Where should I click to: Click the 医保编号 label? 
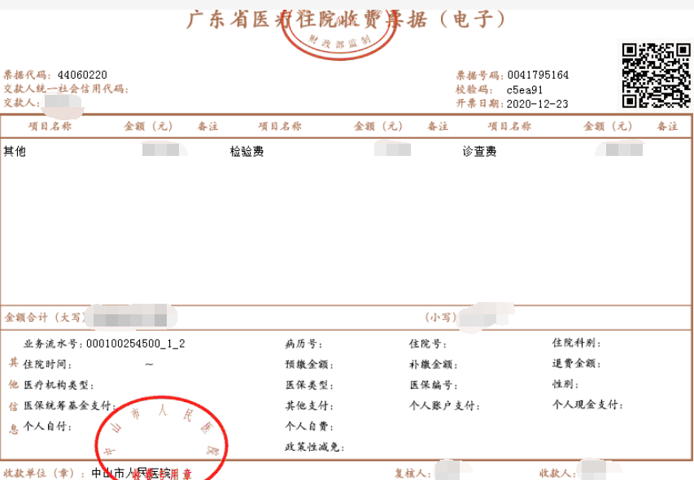[434, 385]
